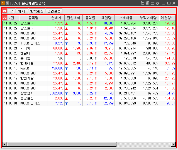Select KODEX 200 row at 11:03:26
This screenshot has width=178, height=150.
[x=89, y=38]
